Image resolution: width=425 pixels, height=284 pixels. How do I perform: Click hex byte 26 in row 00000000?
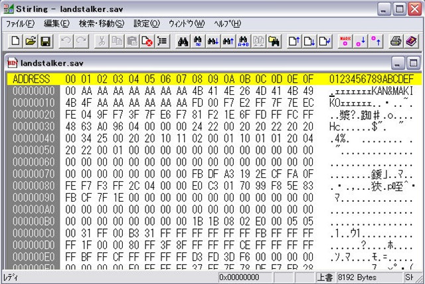(x=245, y=91)
